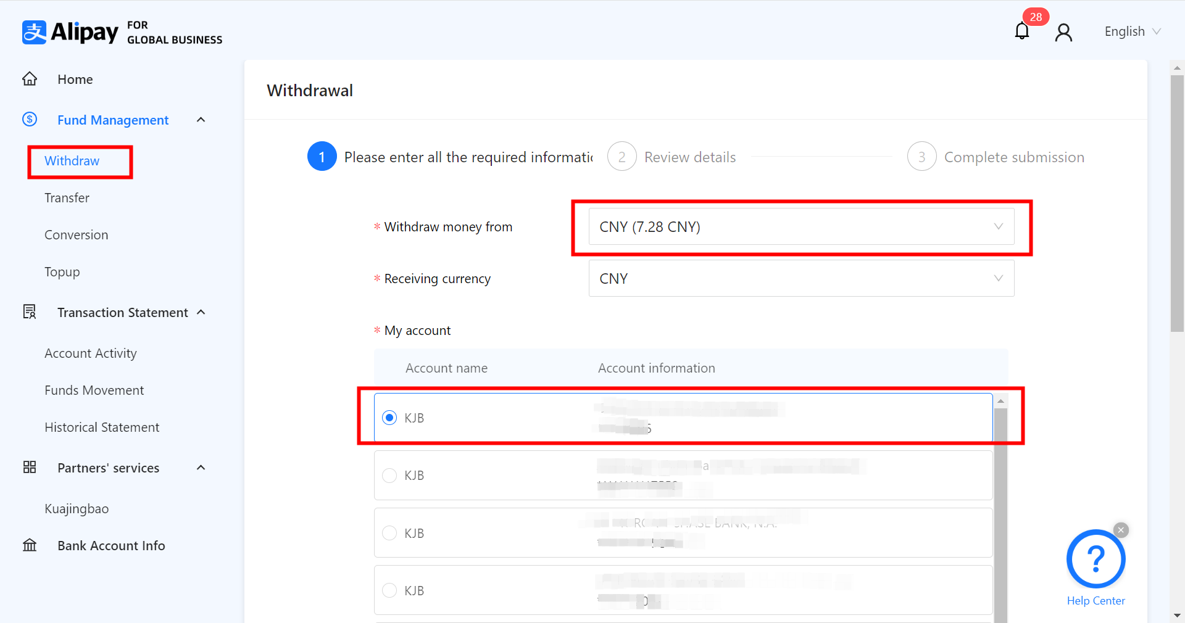Open the Kuajingbao link
Viewport: 1185px width, 623px height.
(x=77, y=509)
